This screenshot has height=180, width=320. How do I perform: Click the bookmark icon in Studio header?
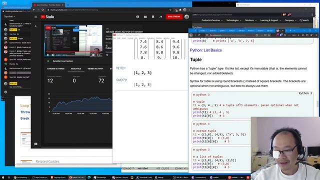(x=153, y=16)
